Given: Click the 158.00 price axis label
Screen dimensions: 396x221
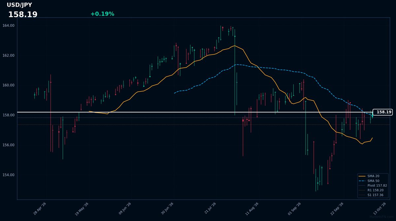Looking at the screenshot, I should coord(8,115).
